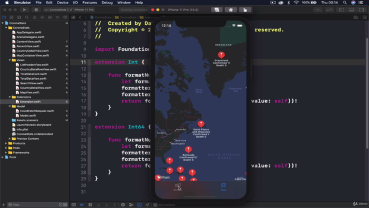This screenshot has width=369, height=208.
Task: Click the Add plus button in navigator footer
Action: [3, 205]
